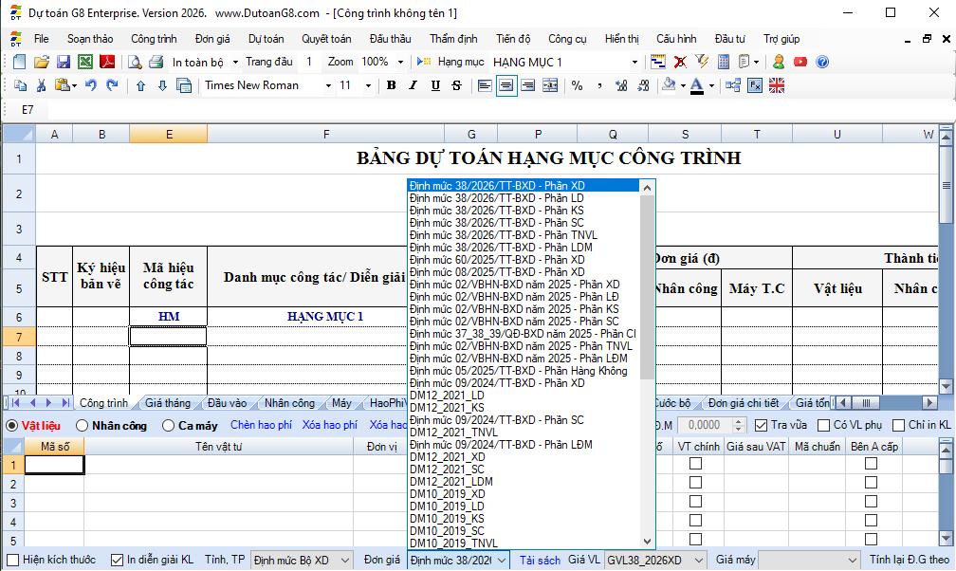Open the calculator tool
Viewport: 956px width, 571px height.
pos(724,62)
